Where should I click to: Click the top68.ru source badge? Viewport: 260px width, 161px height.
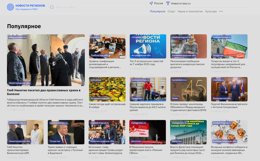pyautogui.click(x=95, y=37)
